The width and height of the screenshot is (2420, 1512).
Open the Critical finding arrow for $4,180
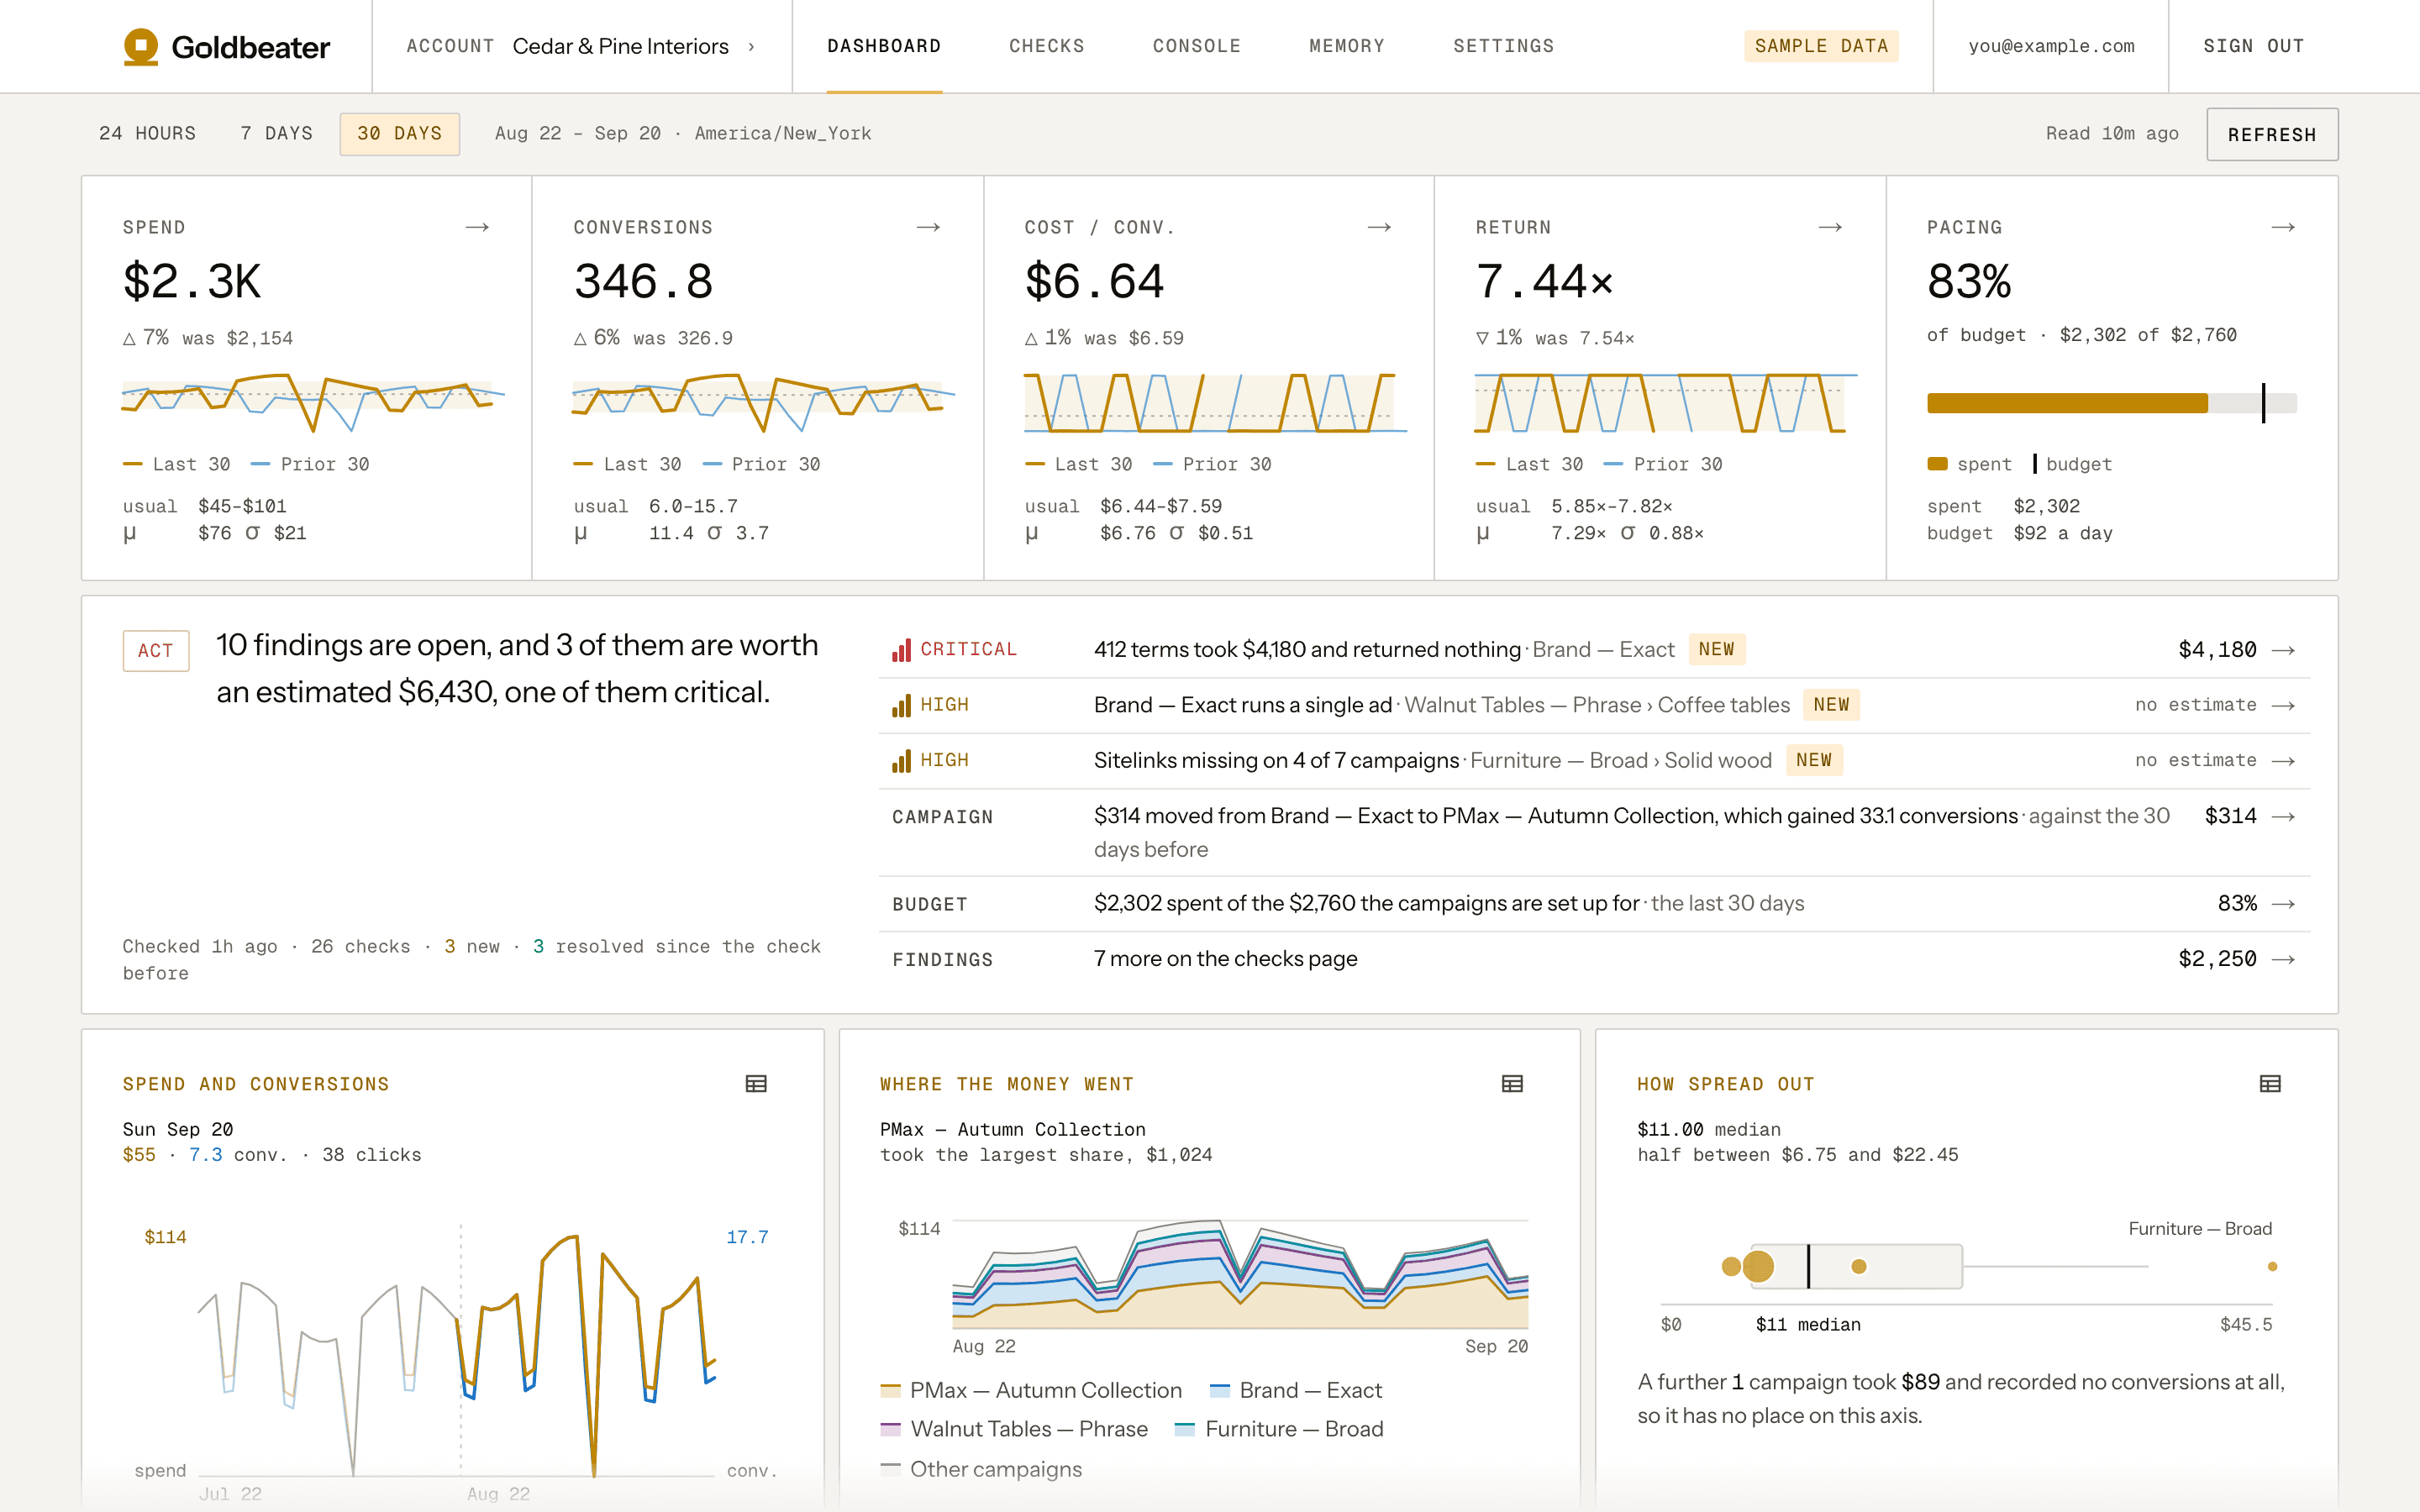click(x=2283, y=650)
